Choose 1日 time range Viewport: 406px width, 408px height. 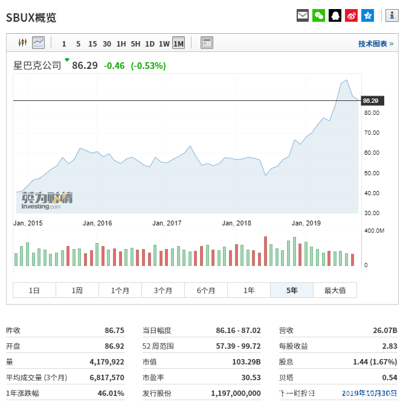(34, 290)
